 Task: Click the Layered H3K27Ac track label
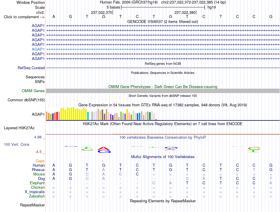[x=19, y=128]
